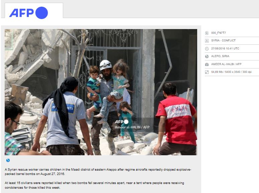Click the AMEER AL-HALBI / AFP photographer credit
The height and width of the screenshot is (193, 259).
pos(226,64)
